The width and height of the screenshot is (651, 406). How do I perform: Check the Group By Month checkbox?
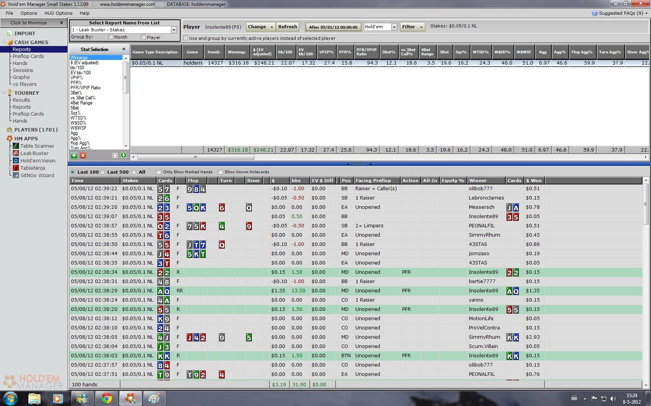point(111,37)
